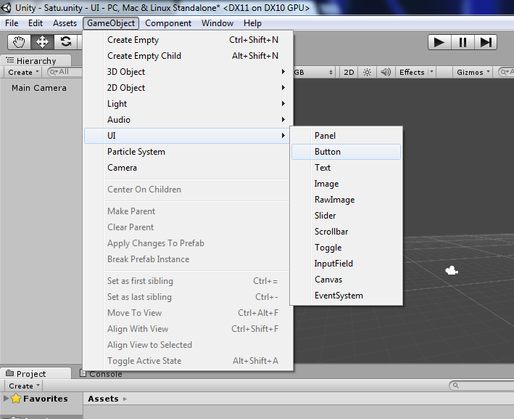Open the Project Create dropdown
Screen dimensions: 514x419
pos(24,386)
